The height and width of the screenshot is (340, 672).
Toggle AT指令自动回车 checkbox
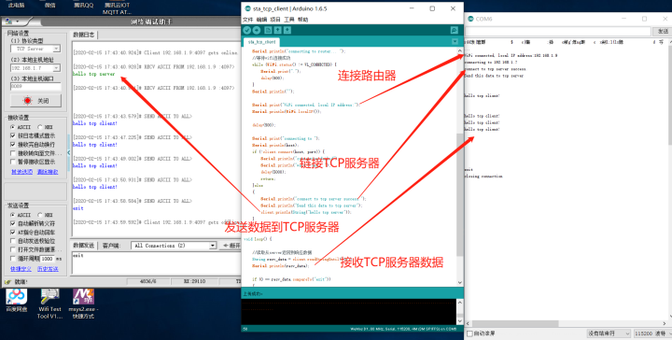pyautogui.click(x=13, y=232)
